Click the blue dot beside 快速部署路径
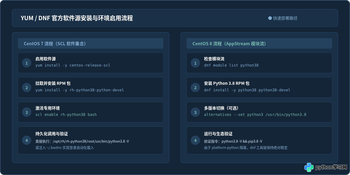 270,18
